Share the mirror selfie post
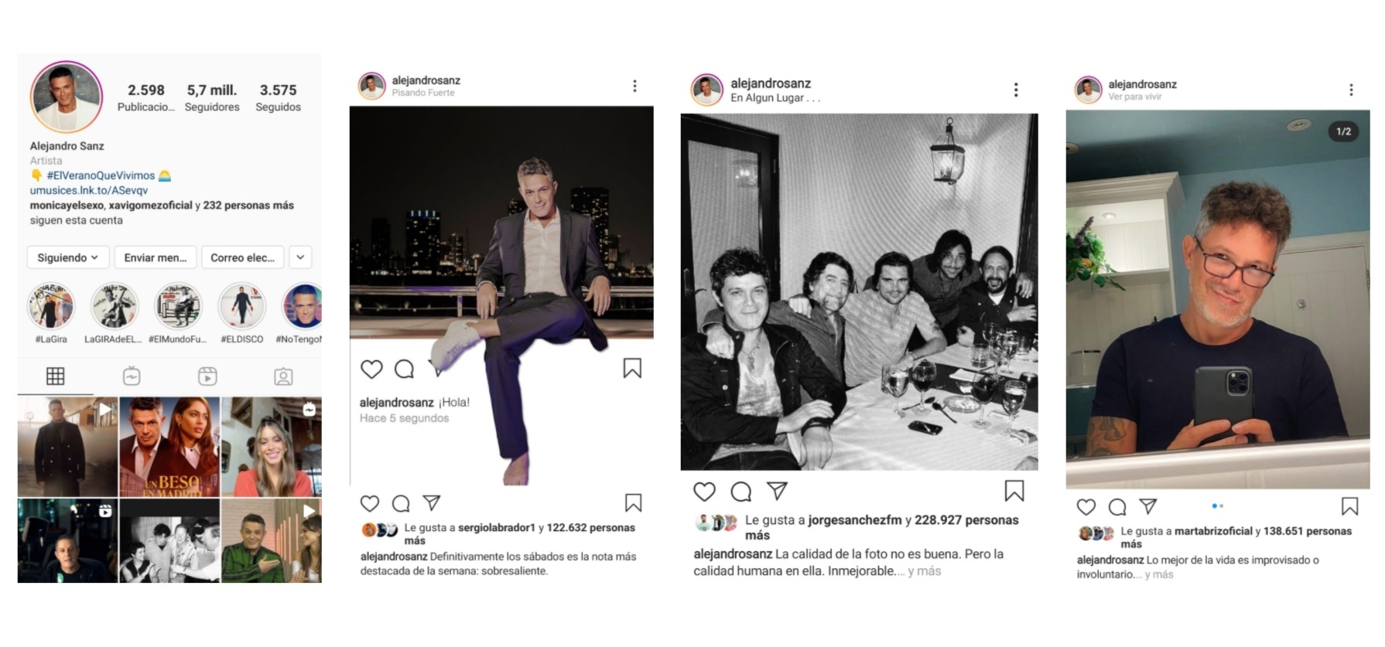1385x647 pixels. pyautogui.click(x=1148, y=506)
